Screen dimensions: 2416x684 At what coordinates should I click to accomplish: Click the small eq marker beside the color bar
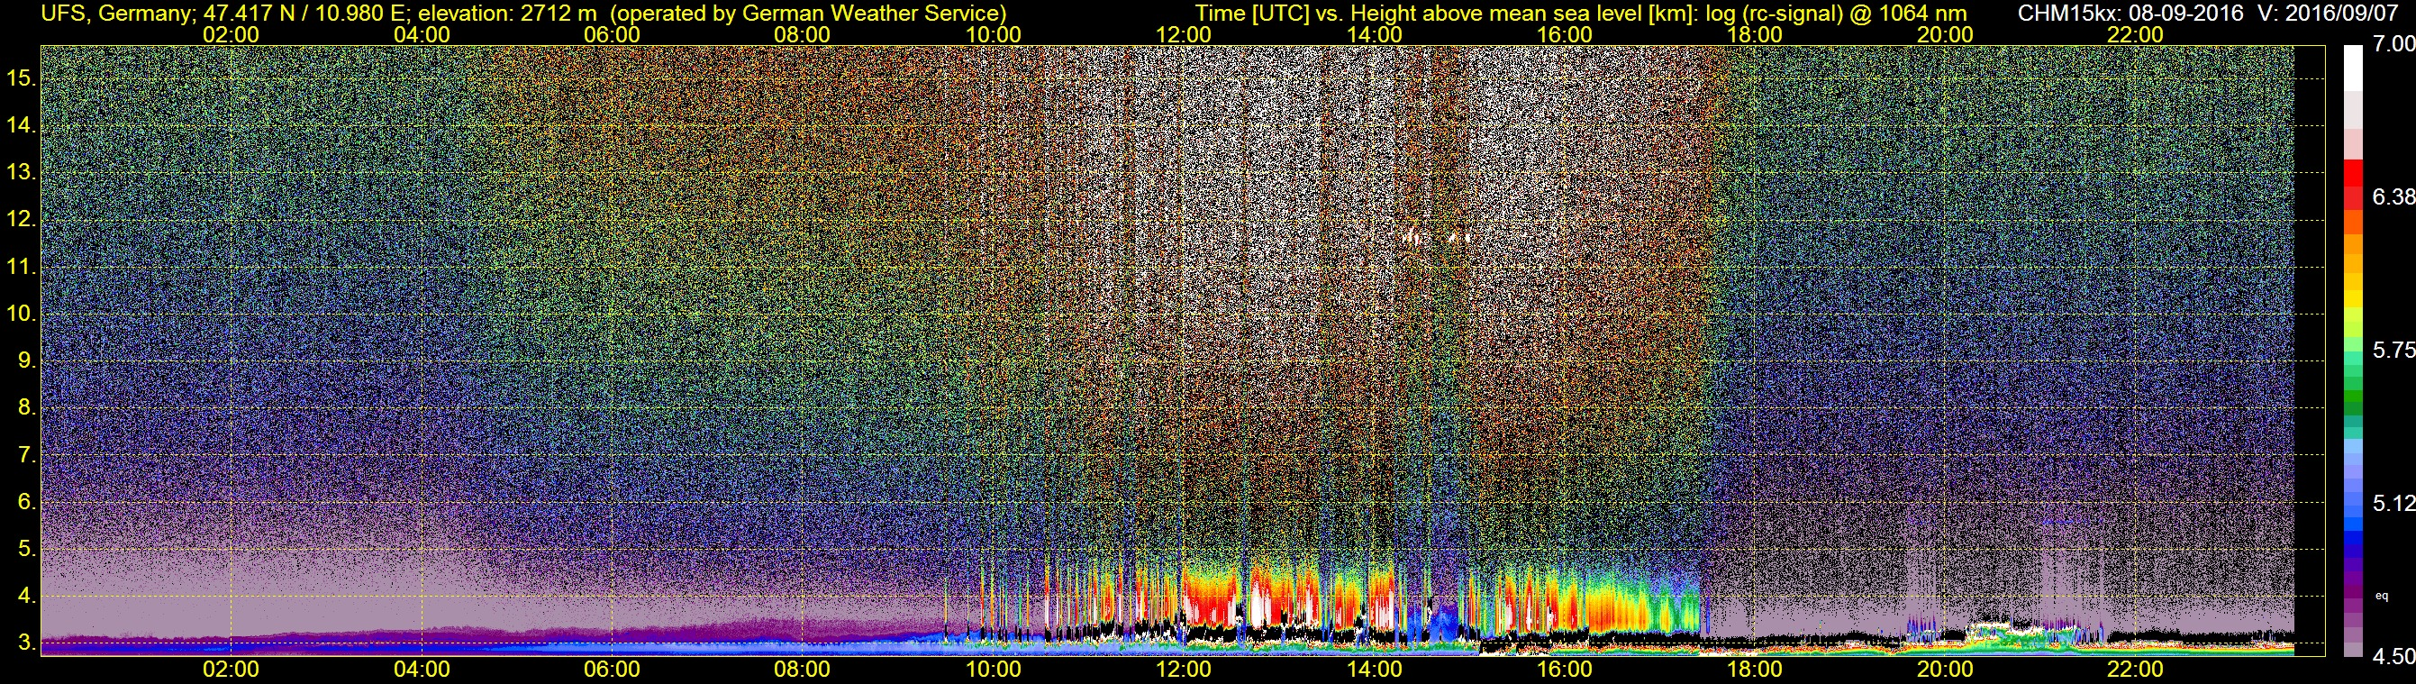[x=2381, y=596]
